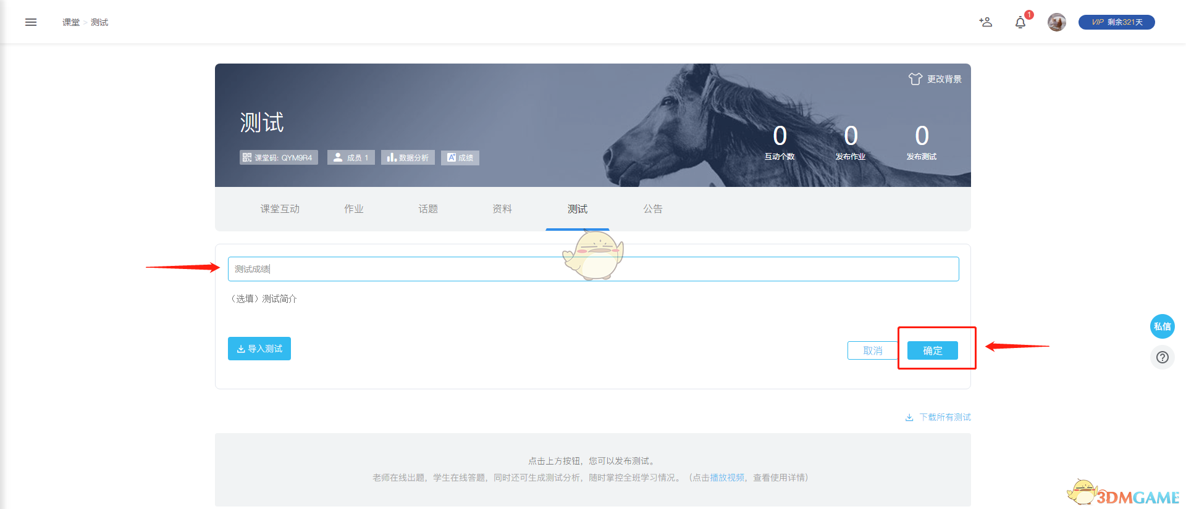Click the 测试 breadcrumb text
1186x509 pixels.
tap(99, 22)
